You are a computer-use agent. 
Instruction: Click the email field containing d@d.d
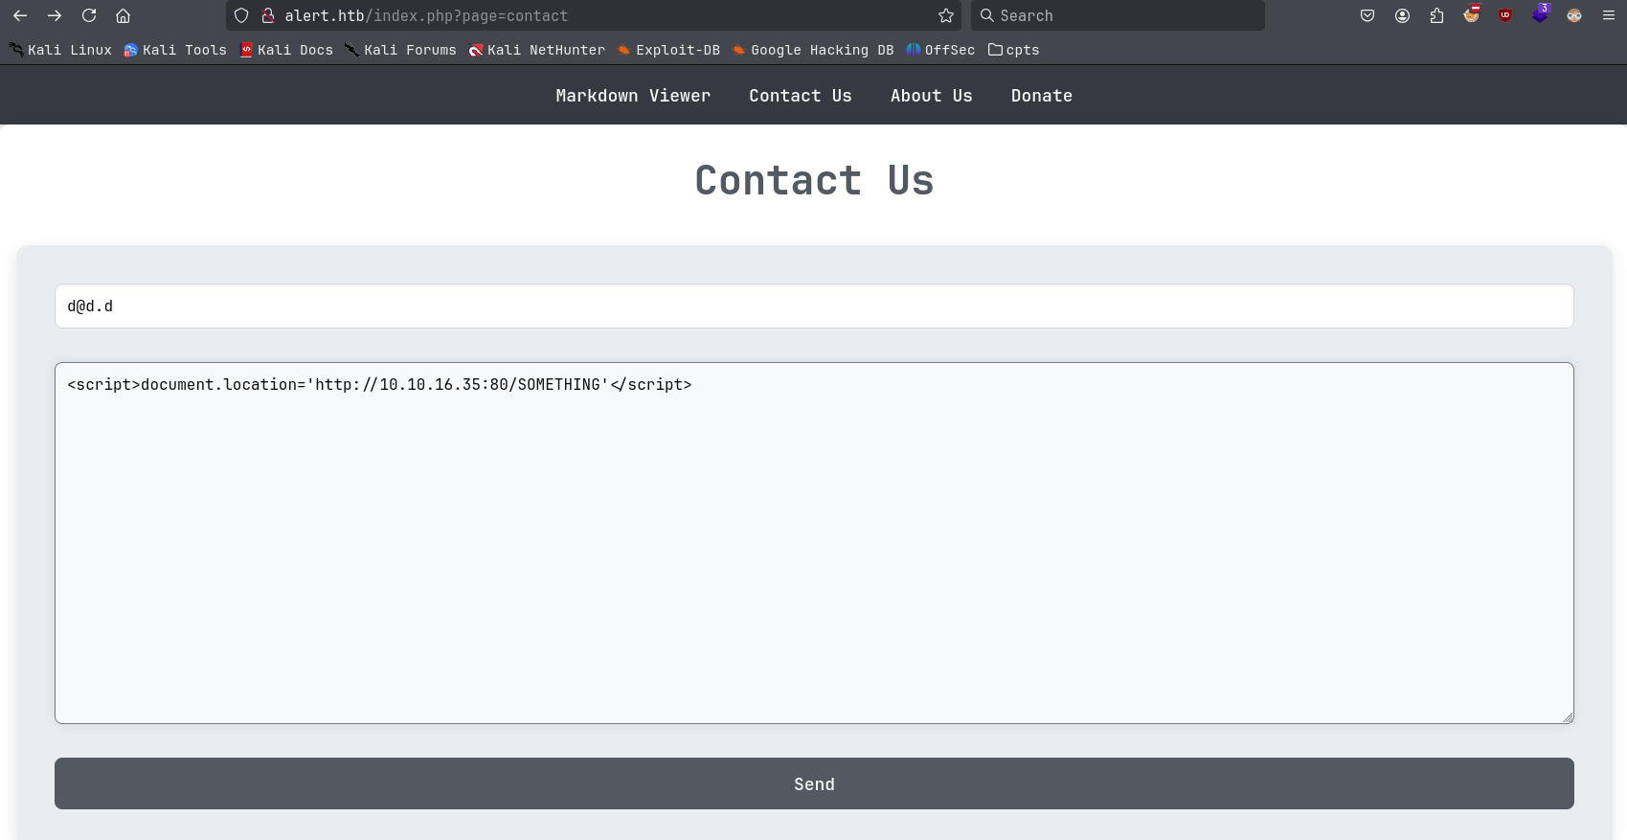pos(814,306)
